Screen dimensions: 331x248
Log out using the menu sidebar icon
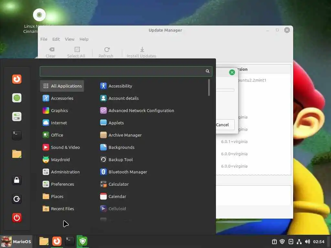17,199
